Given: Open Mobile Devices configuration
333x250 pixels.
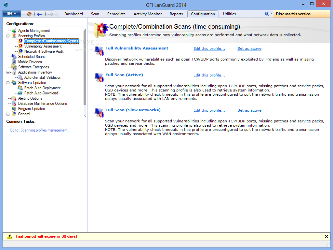Looking at the screenshot, I should (30, 62).
